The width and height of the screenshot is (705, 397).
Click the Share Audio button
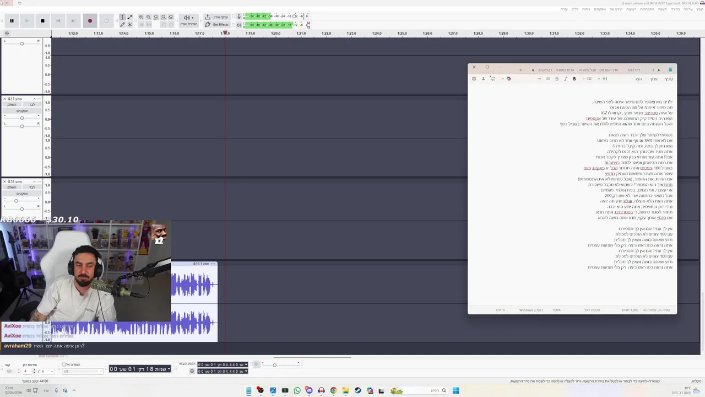tap(216, 17)
